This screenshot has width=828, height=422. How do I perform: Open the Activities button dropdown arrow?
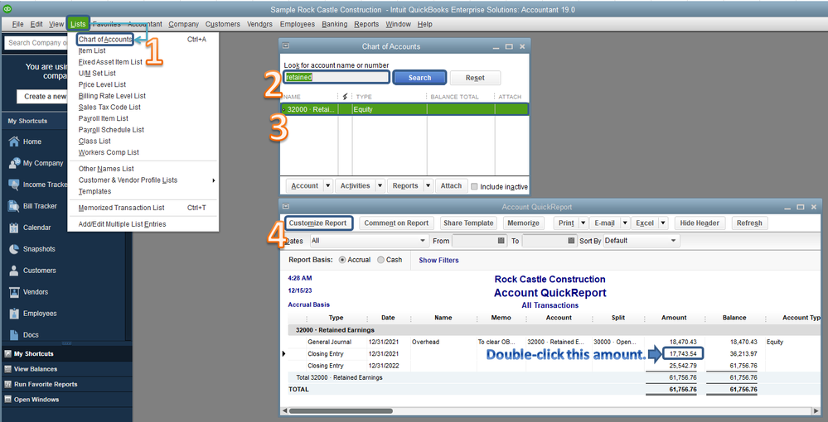click(x=380, y=185)
